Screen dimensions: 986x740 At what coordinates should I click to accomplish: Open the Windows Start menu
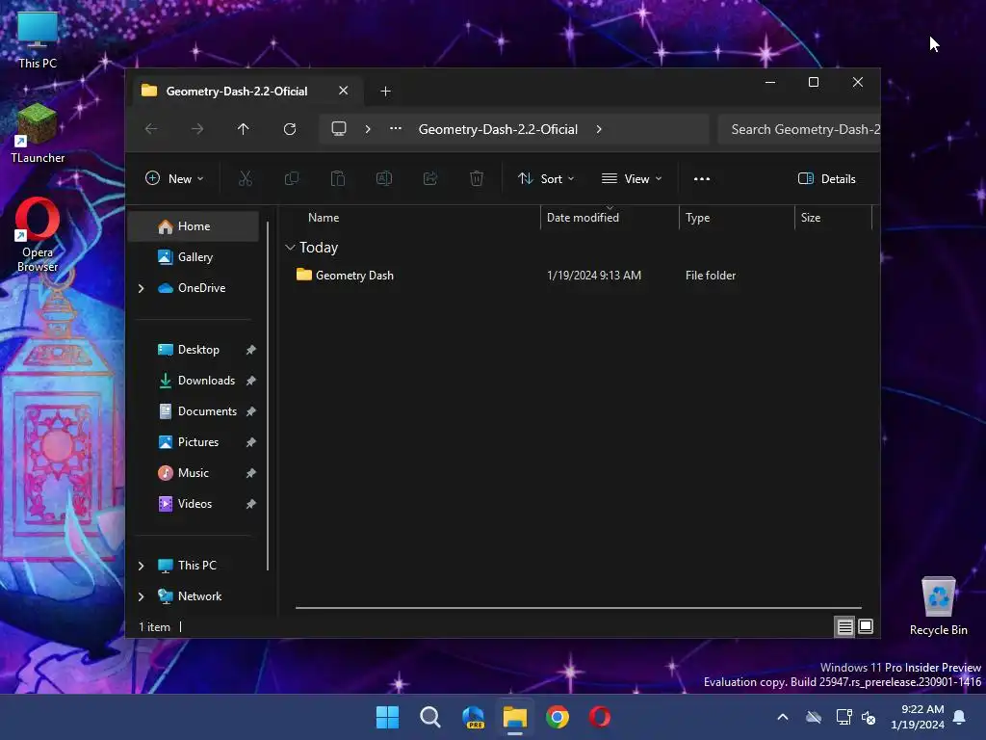[x=387, y=717]
